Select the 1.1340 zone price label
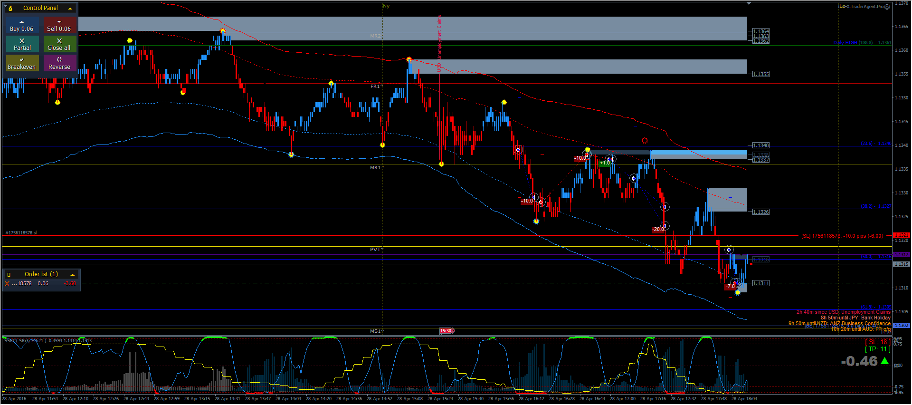Image resolution: width=912 pixels, height=405 pixels. click(x=761, y=145)
